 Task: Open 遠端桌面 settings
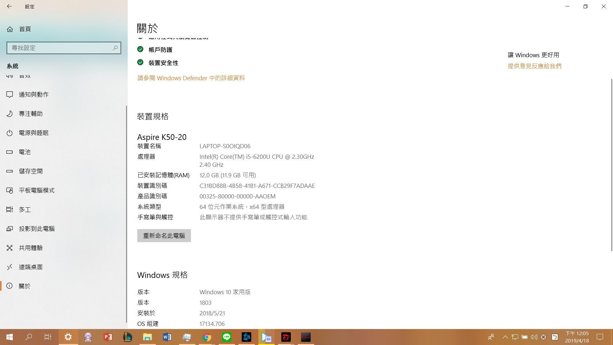pyautogui.click(x=64, y=267)
